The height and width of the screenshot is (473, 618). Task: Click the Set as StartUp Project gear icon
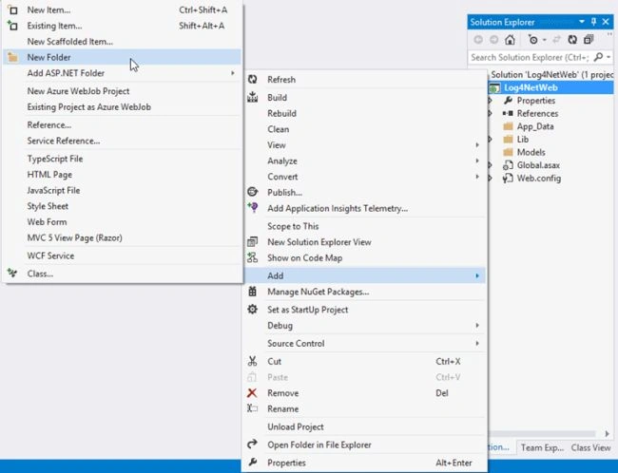[252, 310]
